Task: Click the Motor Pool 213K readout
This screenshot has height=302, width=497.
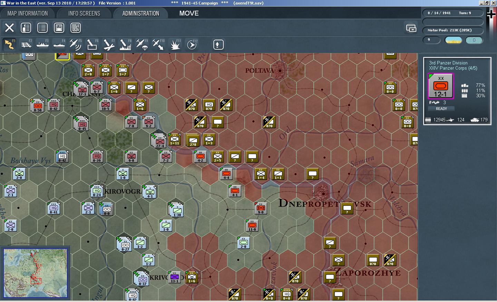Action: click(x=452, y=30)
